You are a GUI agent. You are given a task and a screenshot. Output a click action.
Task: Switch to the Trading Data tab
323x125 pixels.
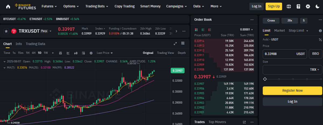36,44
